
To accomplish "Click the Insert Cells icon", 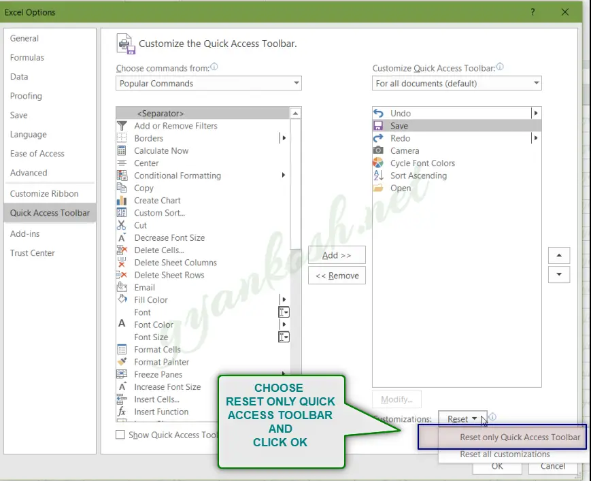I will (122, 399).
